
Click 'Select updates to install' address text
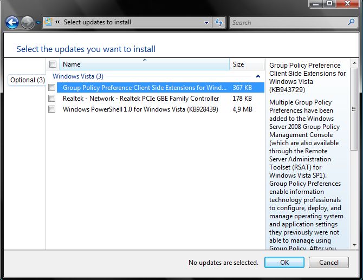pos(98,22)
